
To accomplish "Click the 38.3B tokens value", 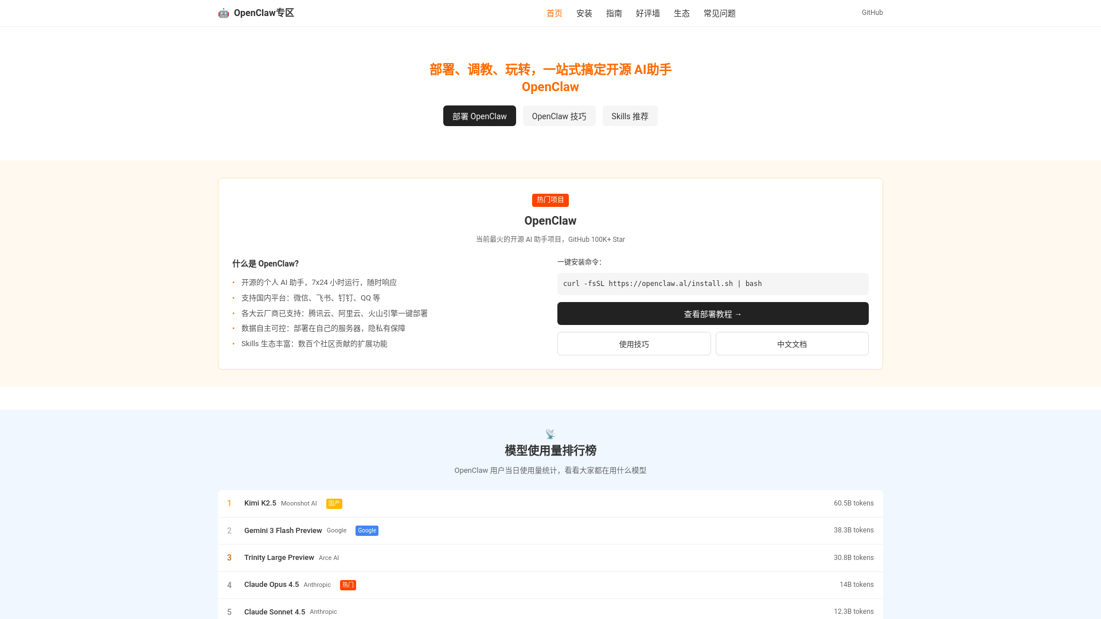I will pyautogui.click(x=854, y=530).
